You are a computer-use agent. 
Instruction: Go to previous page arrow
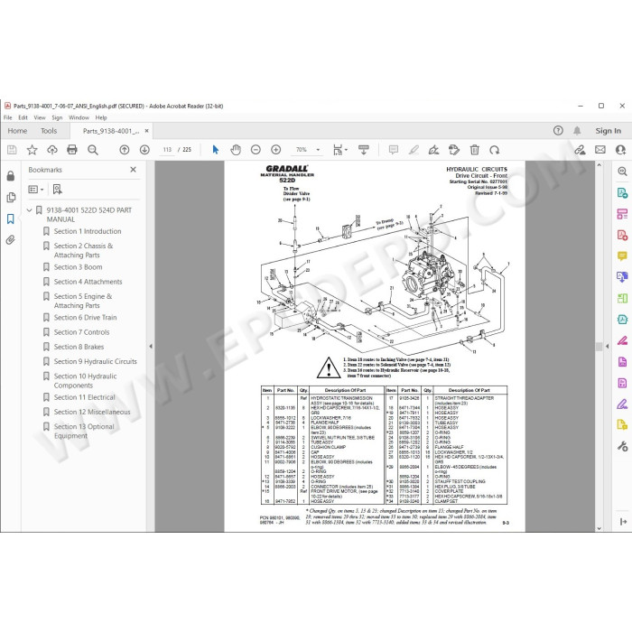[125, 150]
